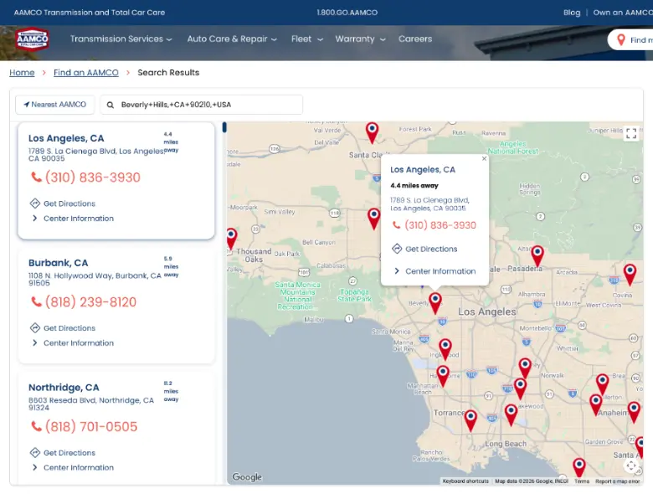This screenshot has height=494, width=653.
Task: Click the Find my AAMCO pin button
Action: pos(631,40)
